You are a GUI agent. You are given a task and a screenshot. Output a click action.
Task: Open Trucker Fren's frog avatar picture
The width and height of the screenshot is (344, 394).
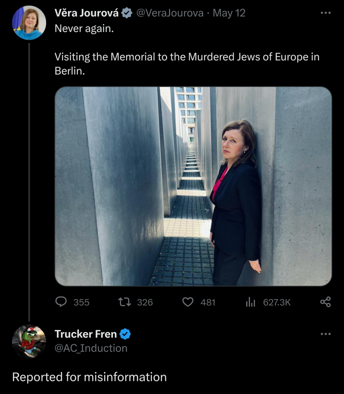[29, 341]
